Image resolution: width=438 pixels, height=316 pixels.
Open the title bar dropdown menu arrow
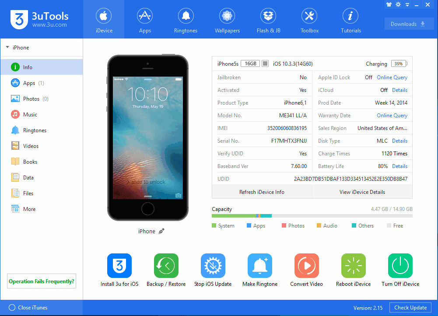click(407, 5)
